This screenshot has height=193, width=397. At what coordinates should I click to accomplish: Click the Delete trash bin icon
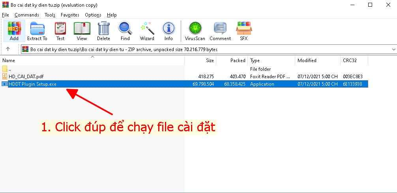click(103, 31)
